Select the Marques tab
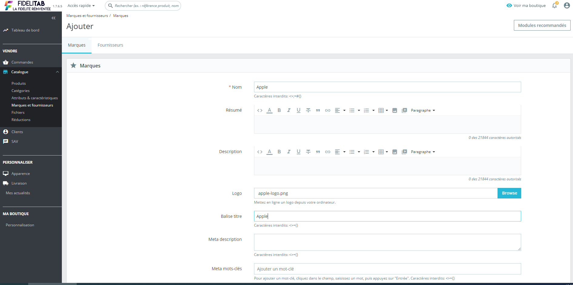 (77, 45)
